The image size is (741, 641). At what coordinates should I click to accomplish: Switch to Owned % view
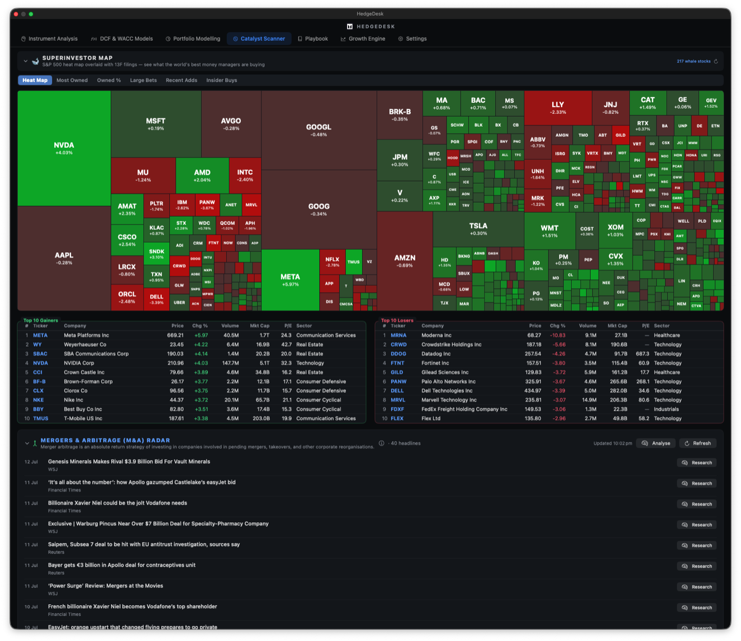click(x=109, y=80)
